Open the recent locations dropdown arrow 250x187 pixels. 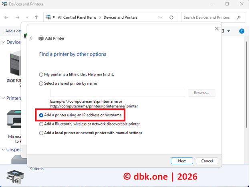pos(27,18)
